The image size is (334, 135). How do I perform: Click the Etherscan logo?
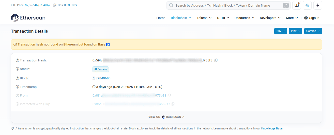28,18
